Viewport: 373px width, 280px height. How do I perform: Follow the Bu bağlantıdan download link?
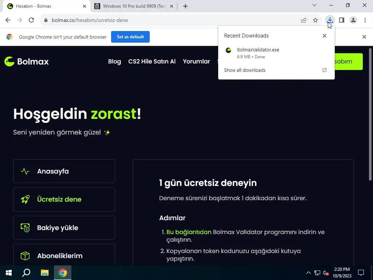(x=189, y=232)
